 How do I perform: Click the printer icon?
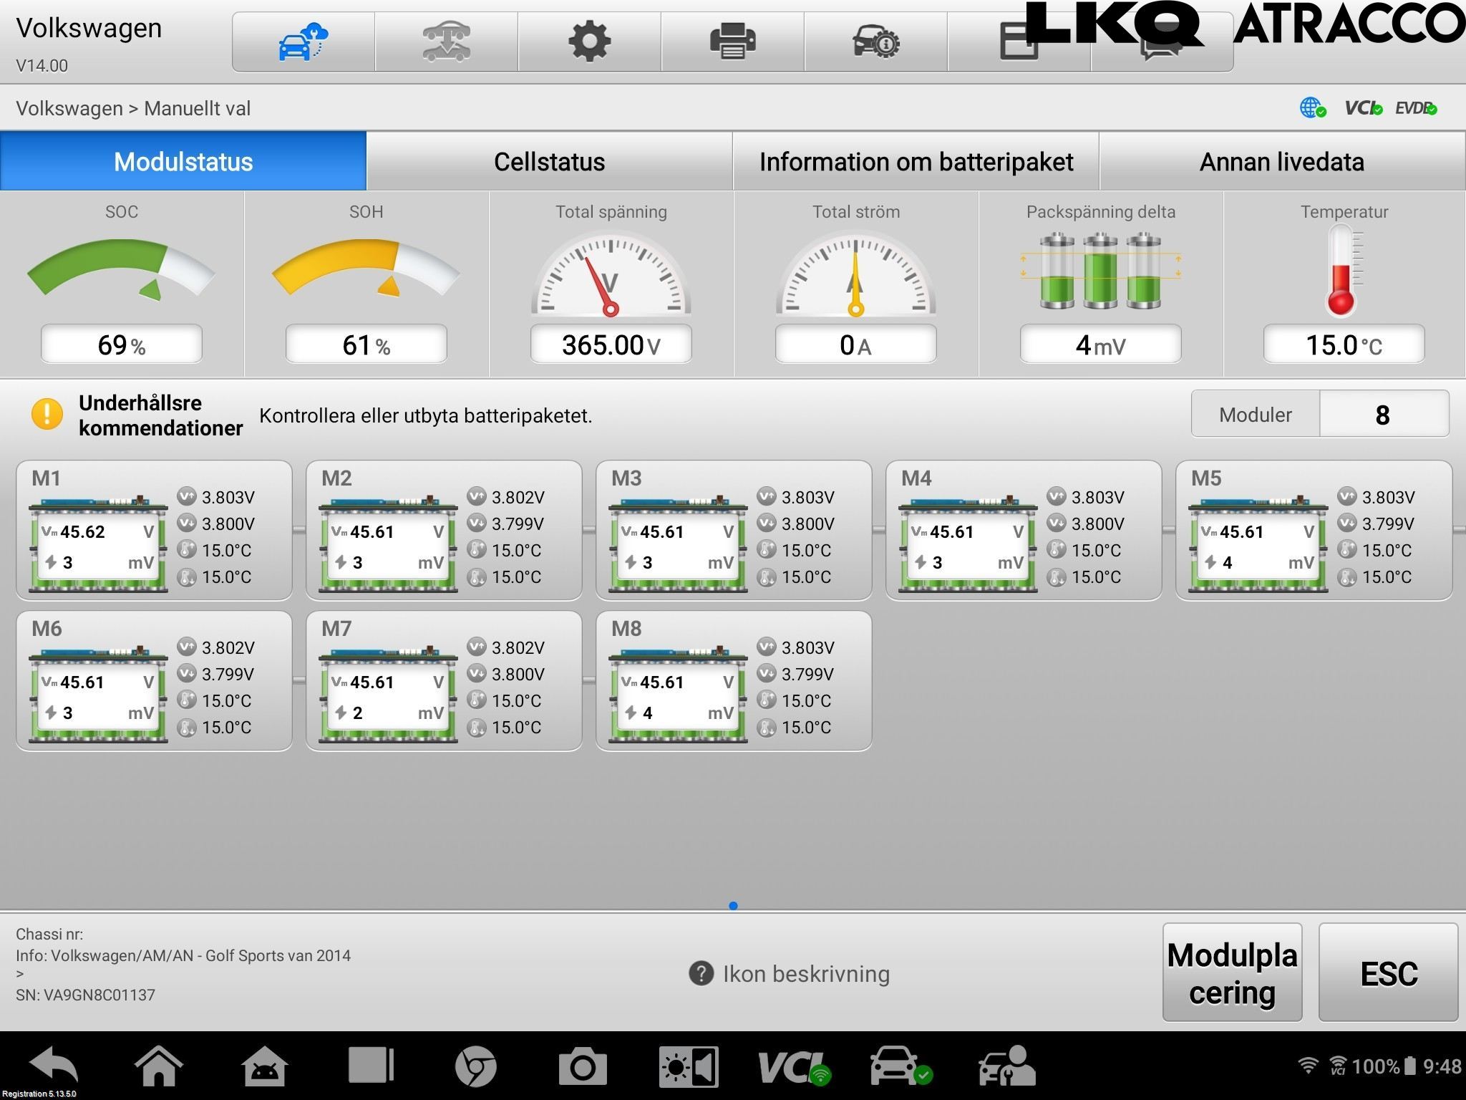click(732, 42)
